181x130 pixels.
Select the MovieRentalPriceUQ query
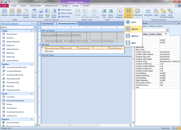coord(15,75)
